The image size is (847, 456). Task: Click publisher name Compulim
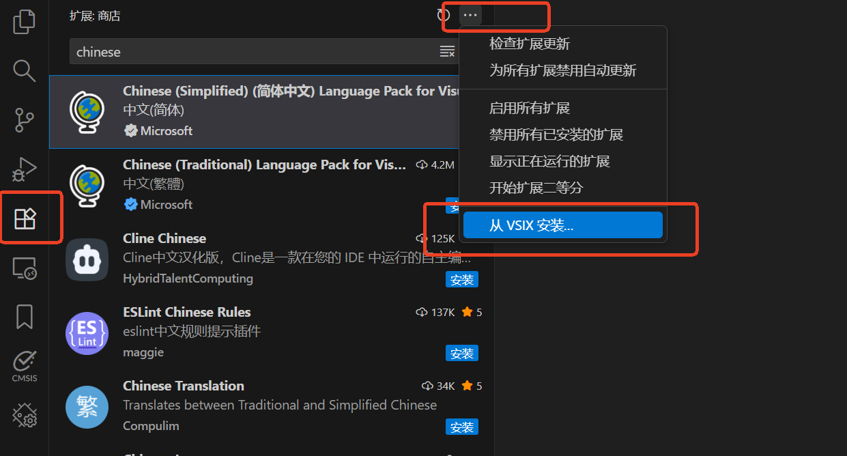point(151,426)
